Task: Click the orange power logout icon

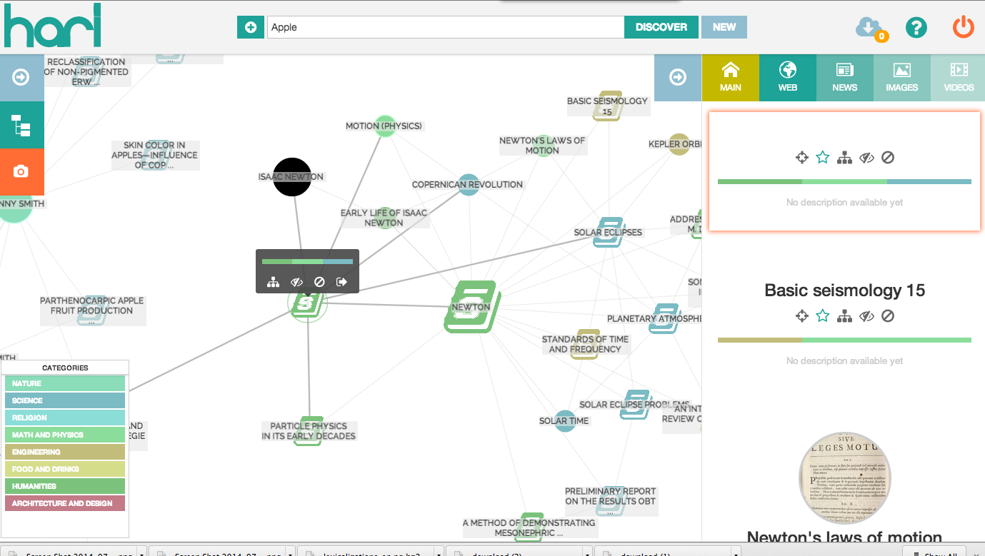Action: (x=963, y=28)
